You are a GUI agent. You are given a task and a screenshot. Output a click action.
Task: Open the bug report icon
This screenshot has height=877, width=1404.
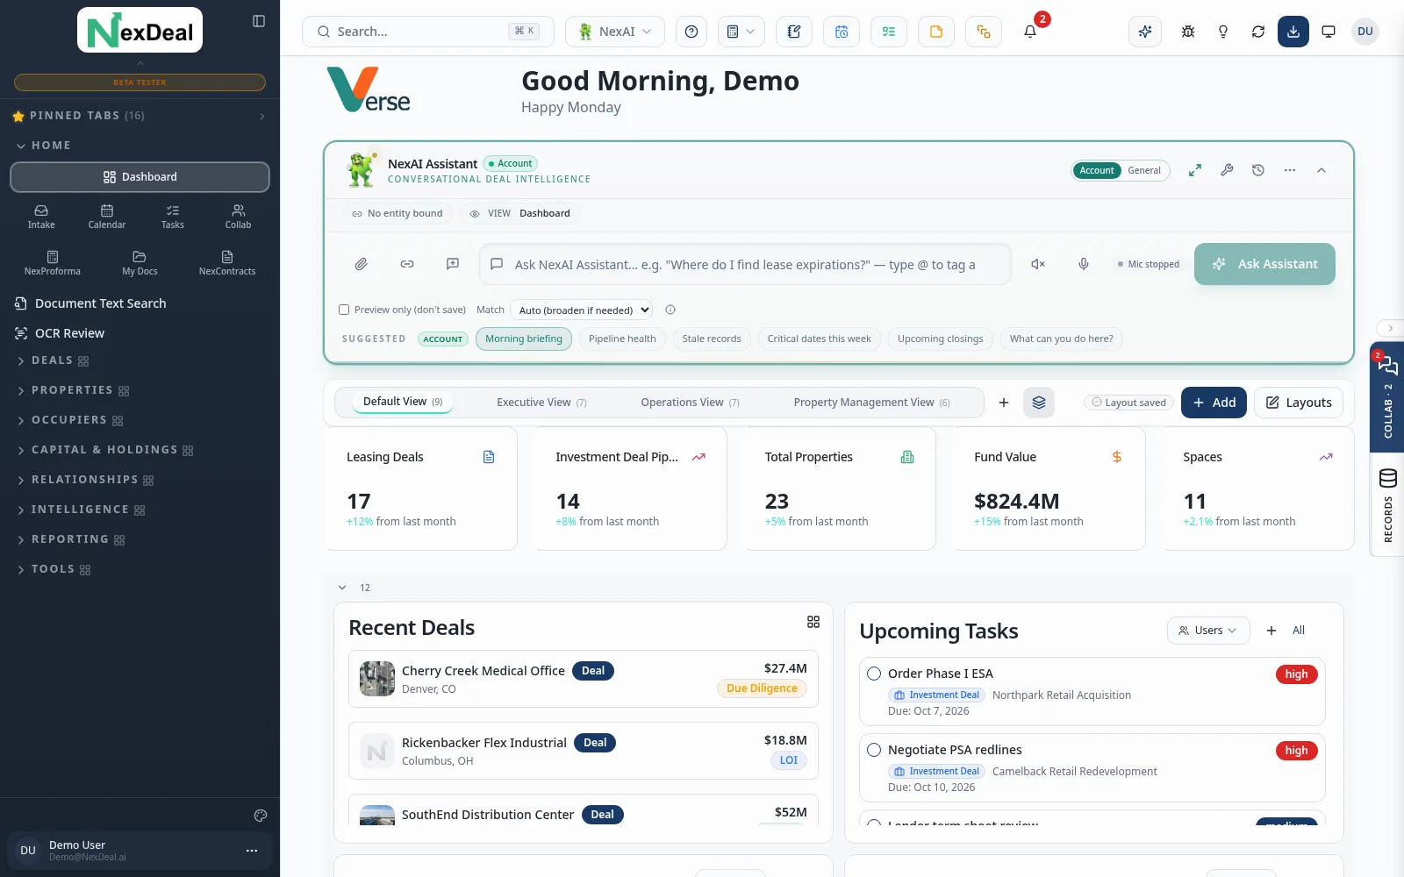[x=1188, y=32]
